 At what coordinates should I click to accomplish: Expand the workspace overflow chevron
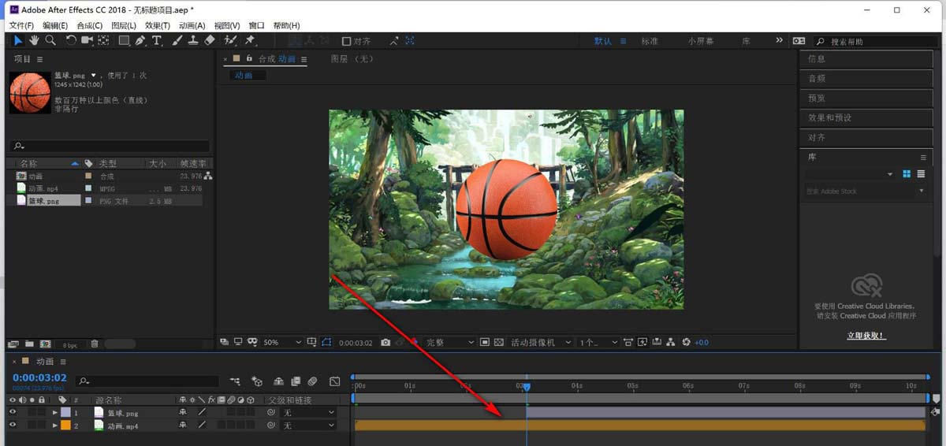pyautogui.click(x=780, y=40)
